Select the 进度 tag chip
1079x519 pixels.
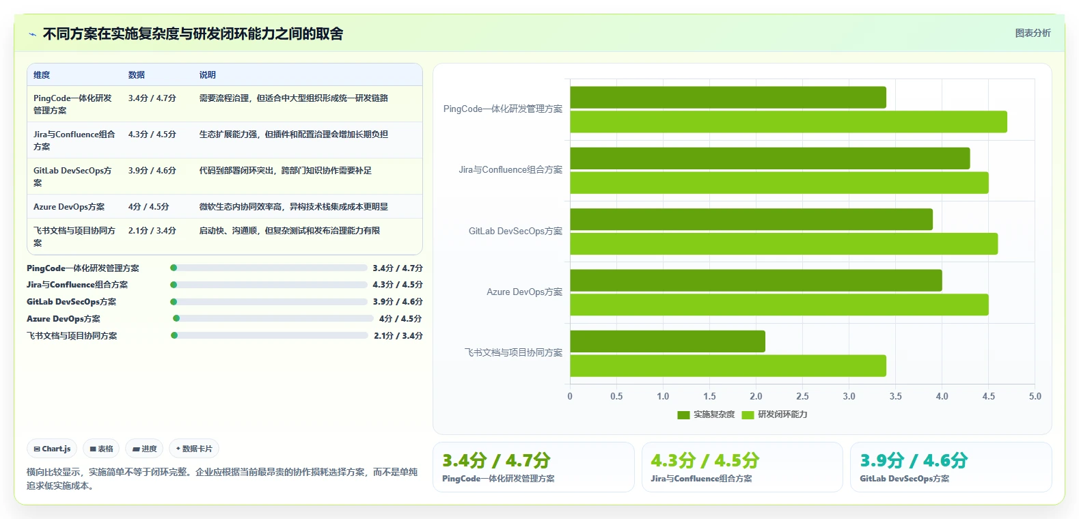point(144,449)
